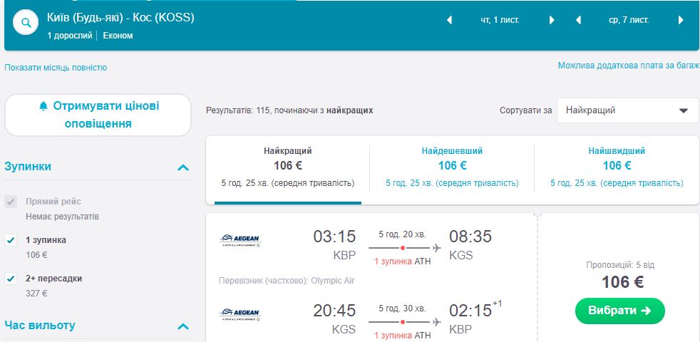Screen dimensions: 700x342
Task: Click Aegean logo on return flight
Action: pyautogui.click(x=240, y=315)
